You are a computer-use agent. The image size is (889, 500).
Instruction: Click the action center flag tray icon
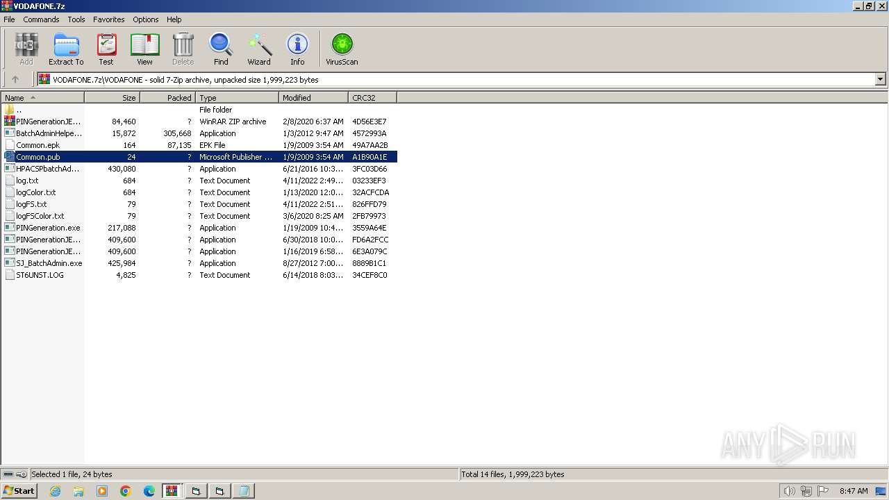click(x=822, y=491)
